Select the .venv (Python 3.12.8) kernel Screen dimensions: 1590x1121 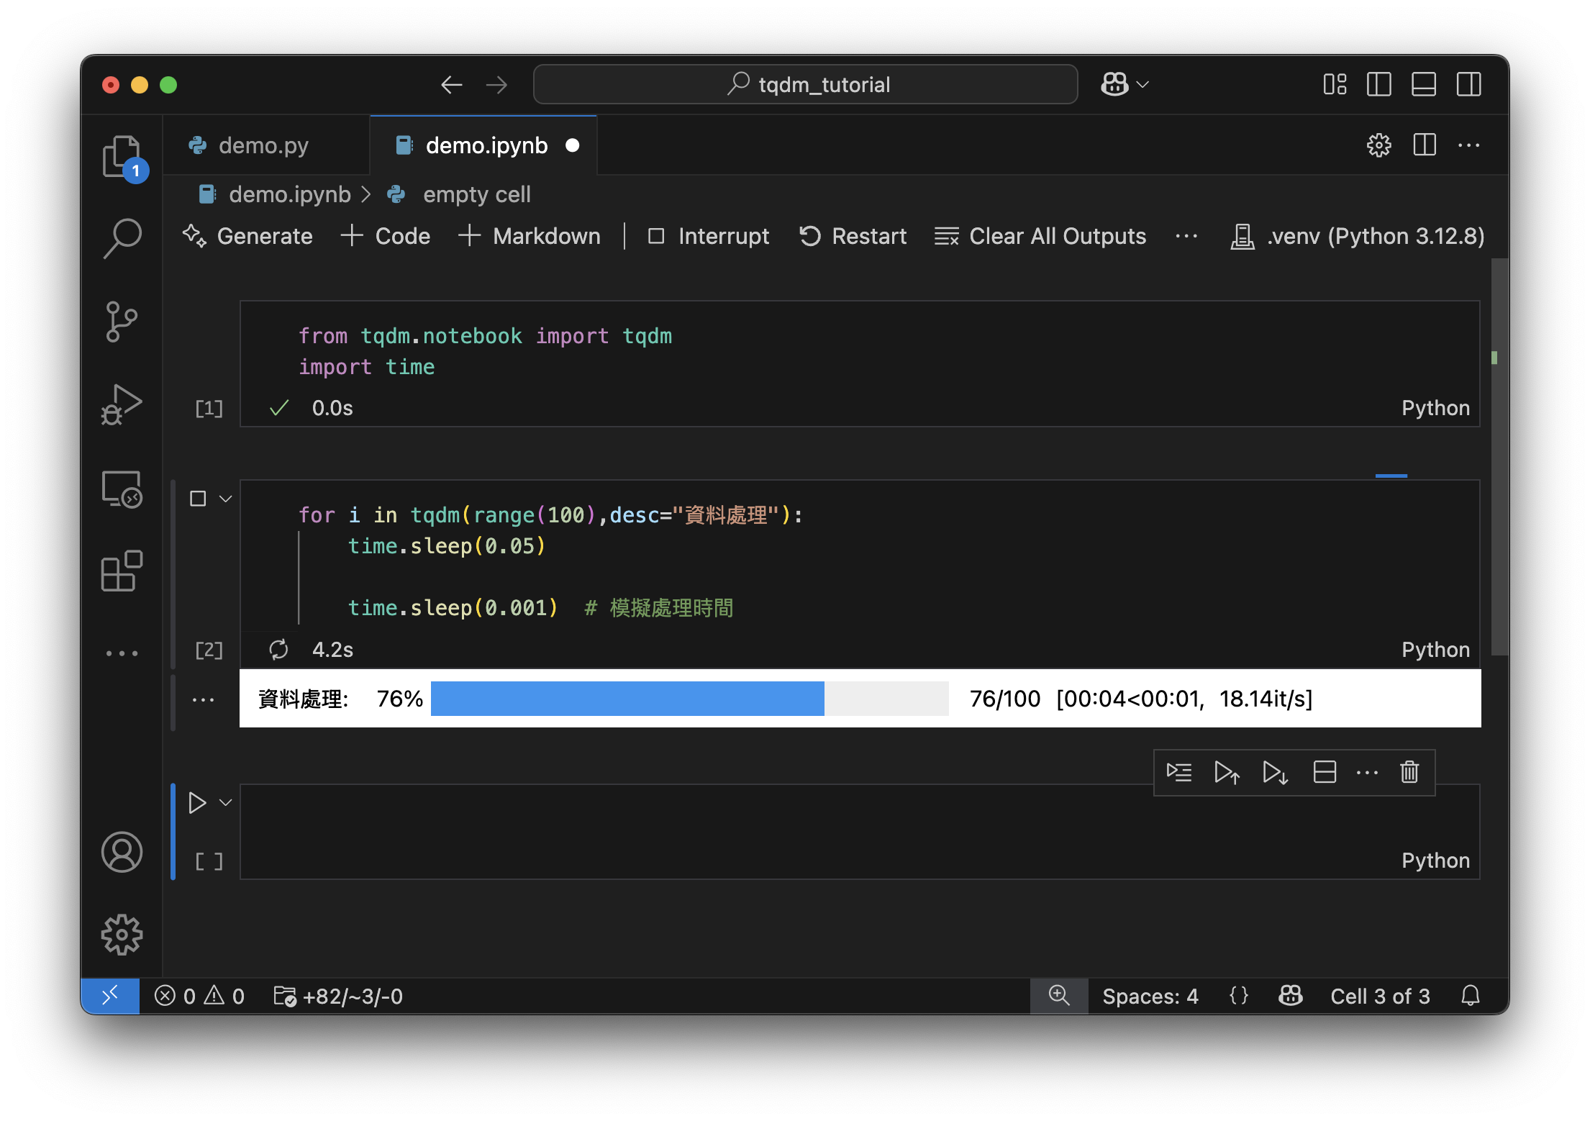pos(1358,236)
